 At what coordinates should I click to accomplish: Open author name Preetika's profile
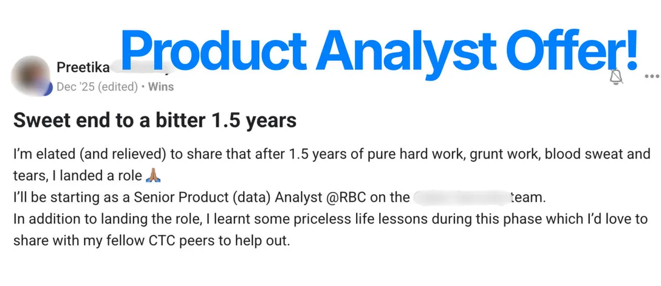pyautogui.click(x=83, y=67)
